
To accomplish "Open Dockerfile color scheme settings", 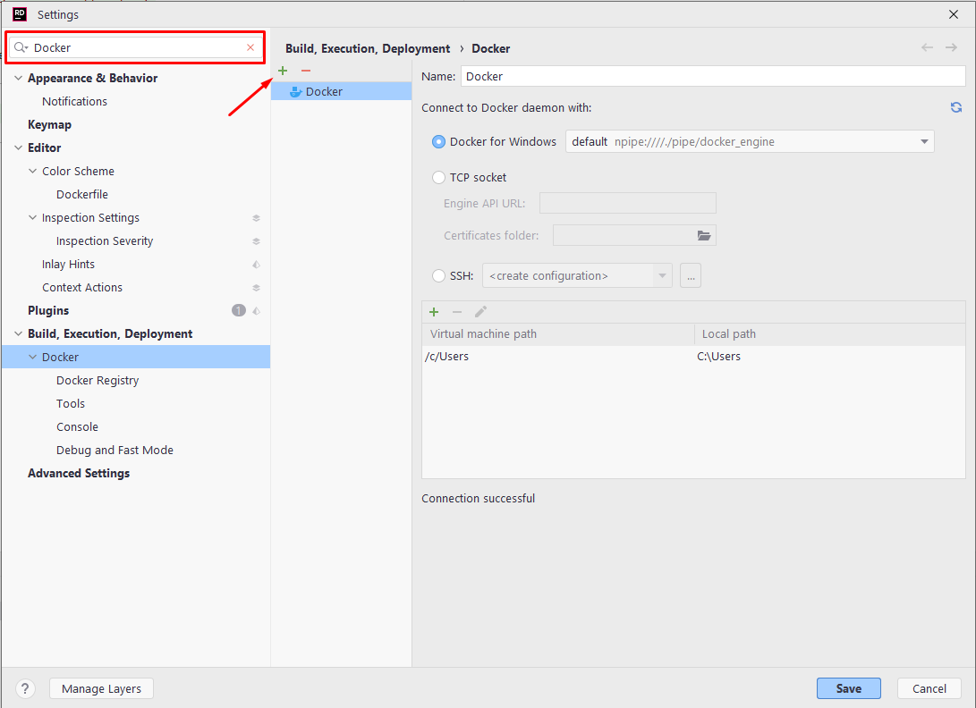I will 82,195.
